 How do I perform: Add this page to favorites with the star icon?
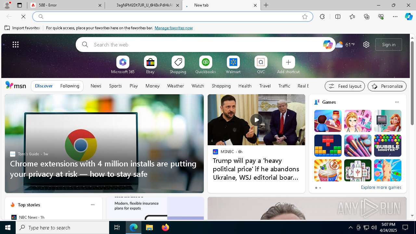305,17
